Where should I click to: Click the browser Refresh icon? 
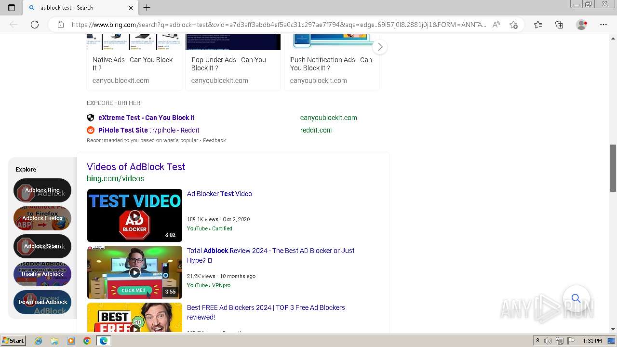click(x=35, y=25)
